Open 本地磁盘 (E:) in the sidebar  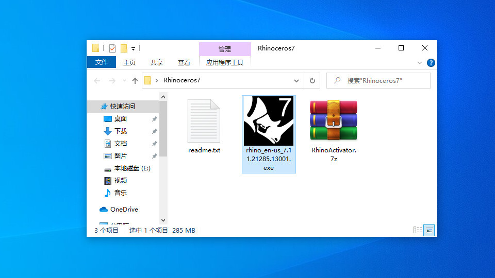pyautogui.click(x=132, y=168)
